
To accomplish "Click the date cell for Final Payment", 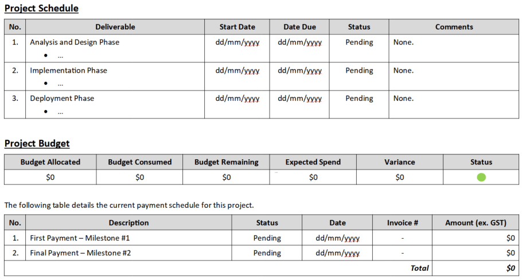I will click(x=337, y=253).
